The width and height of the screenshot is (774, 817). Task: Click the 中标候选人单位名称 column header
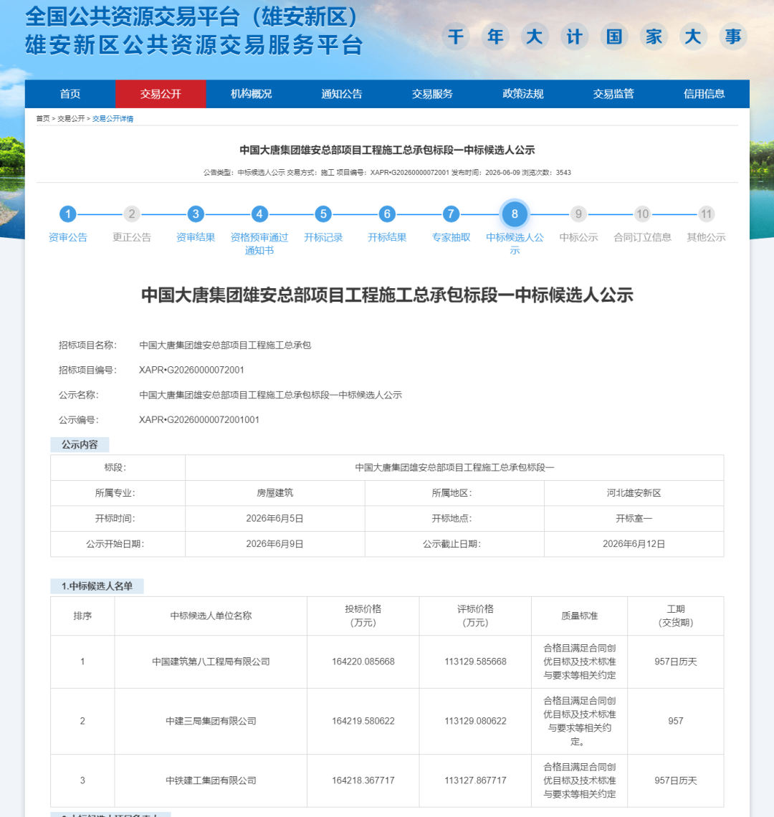211,616
